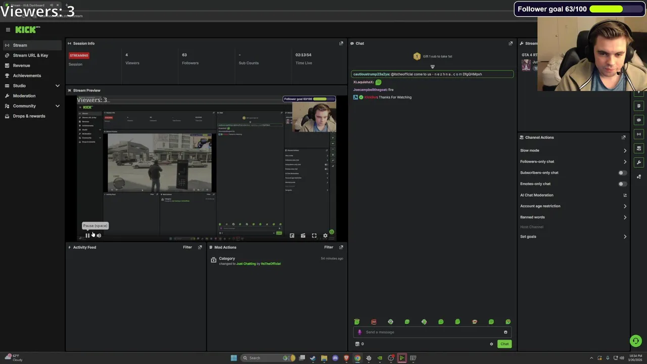
Task: Open the wrench icon in right rail
Action: (x=639, y=163)
